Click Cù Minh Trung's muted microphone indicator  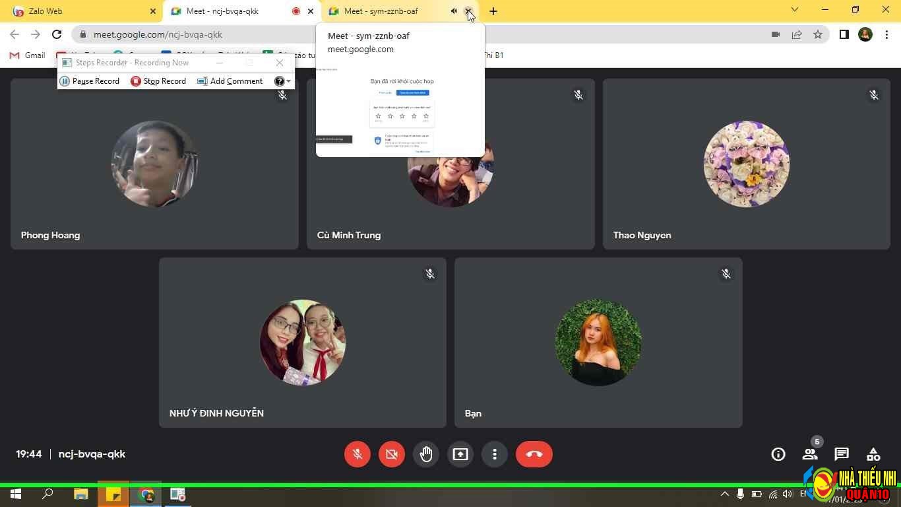coord(578,95)
